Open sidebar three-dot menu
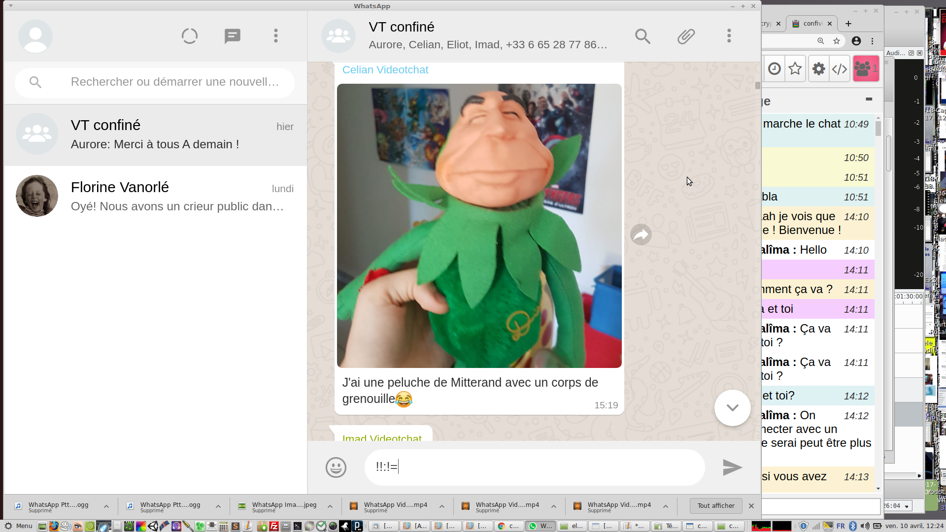This screenshot has width=946, height=532. (x=275, y=36)
